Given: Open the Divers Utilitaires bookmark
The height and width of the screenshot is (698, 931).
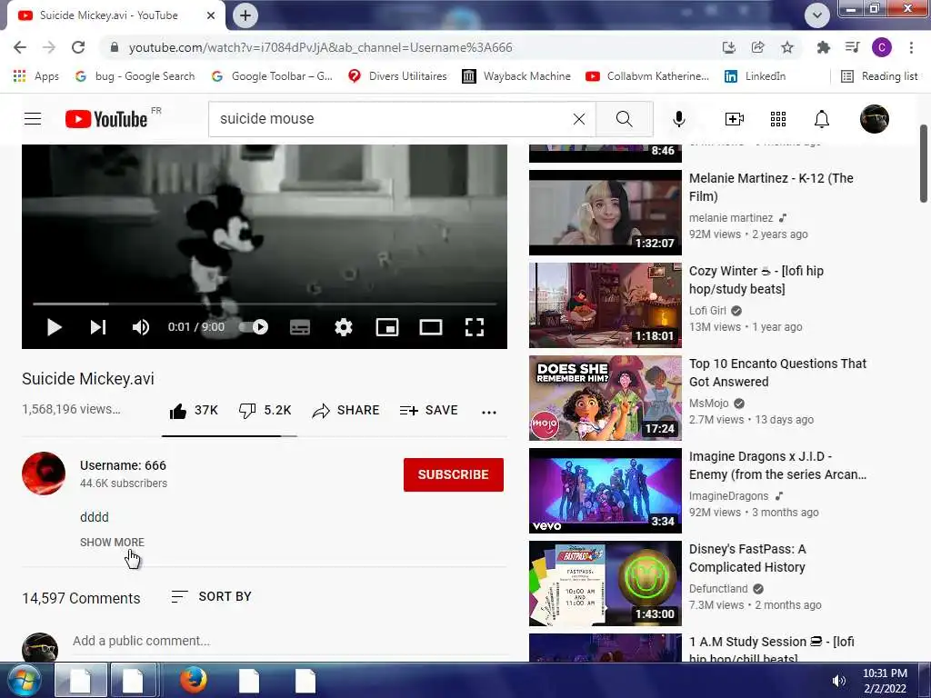Looking at the screenshot, I should (397, 76).
